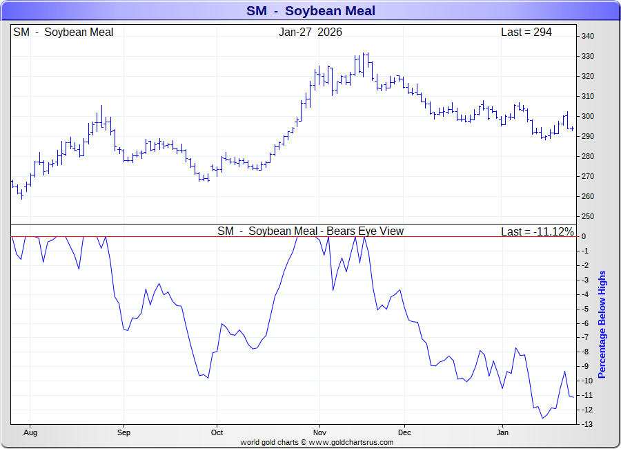Click the -7 percentage axis label
The image size is (621, 449).
click(585, 338)
